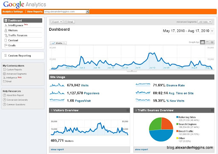Screen dimensions: 218x154
Task: Click the Email envelope icon in My Customizations
Action: pos(4,81)
